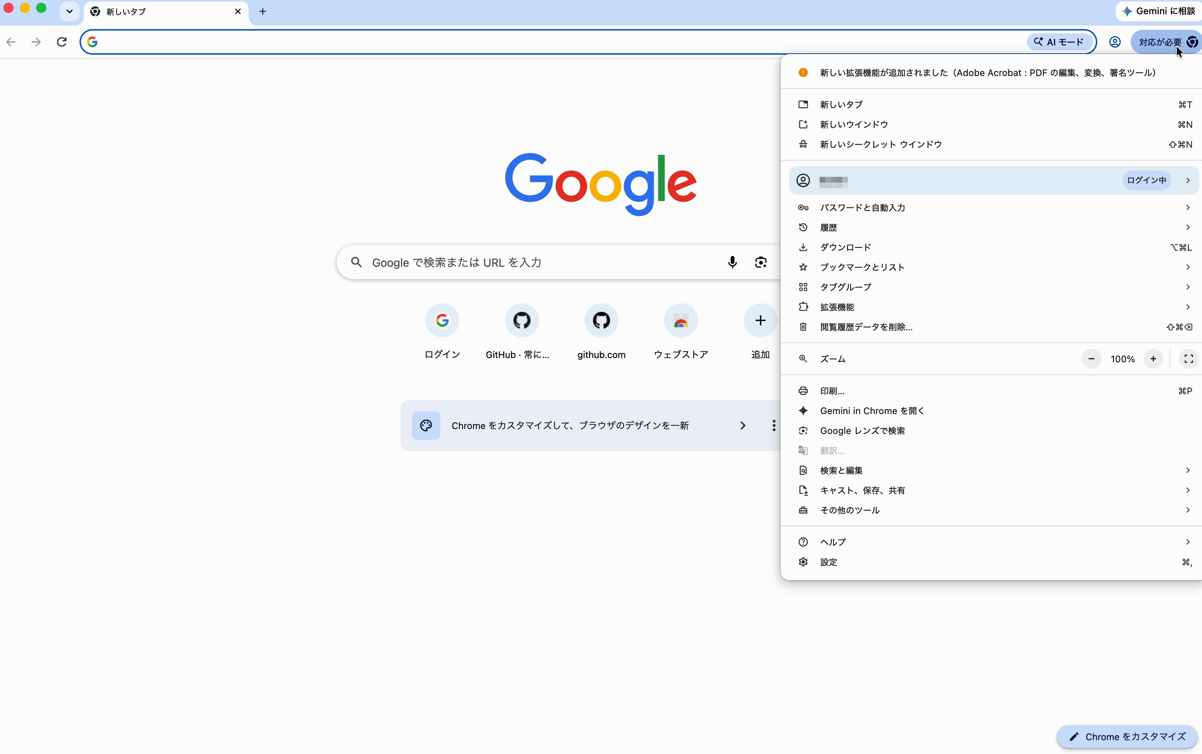
Task: Close the 新しいタブ tab
Action: click(x=238, y=11)
